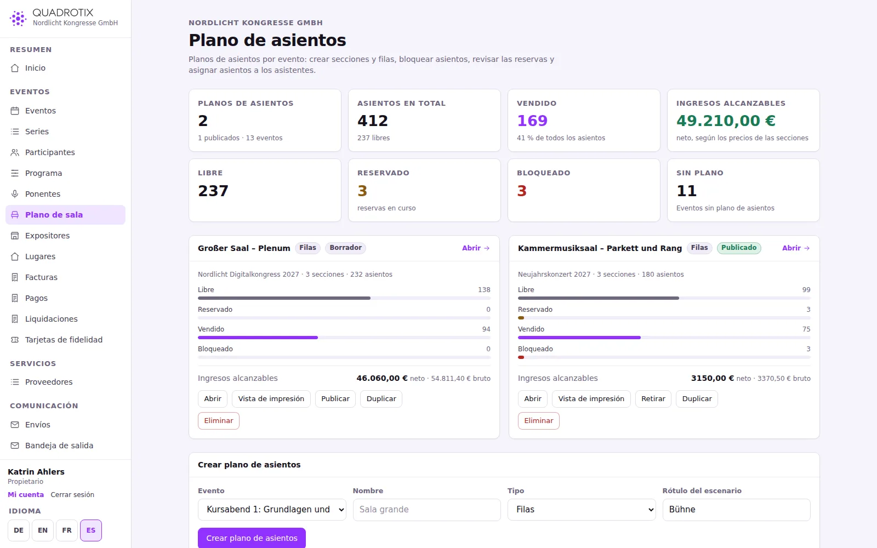Click Abrir link in Kammermusiksaal header

coord(796,248)
